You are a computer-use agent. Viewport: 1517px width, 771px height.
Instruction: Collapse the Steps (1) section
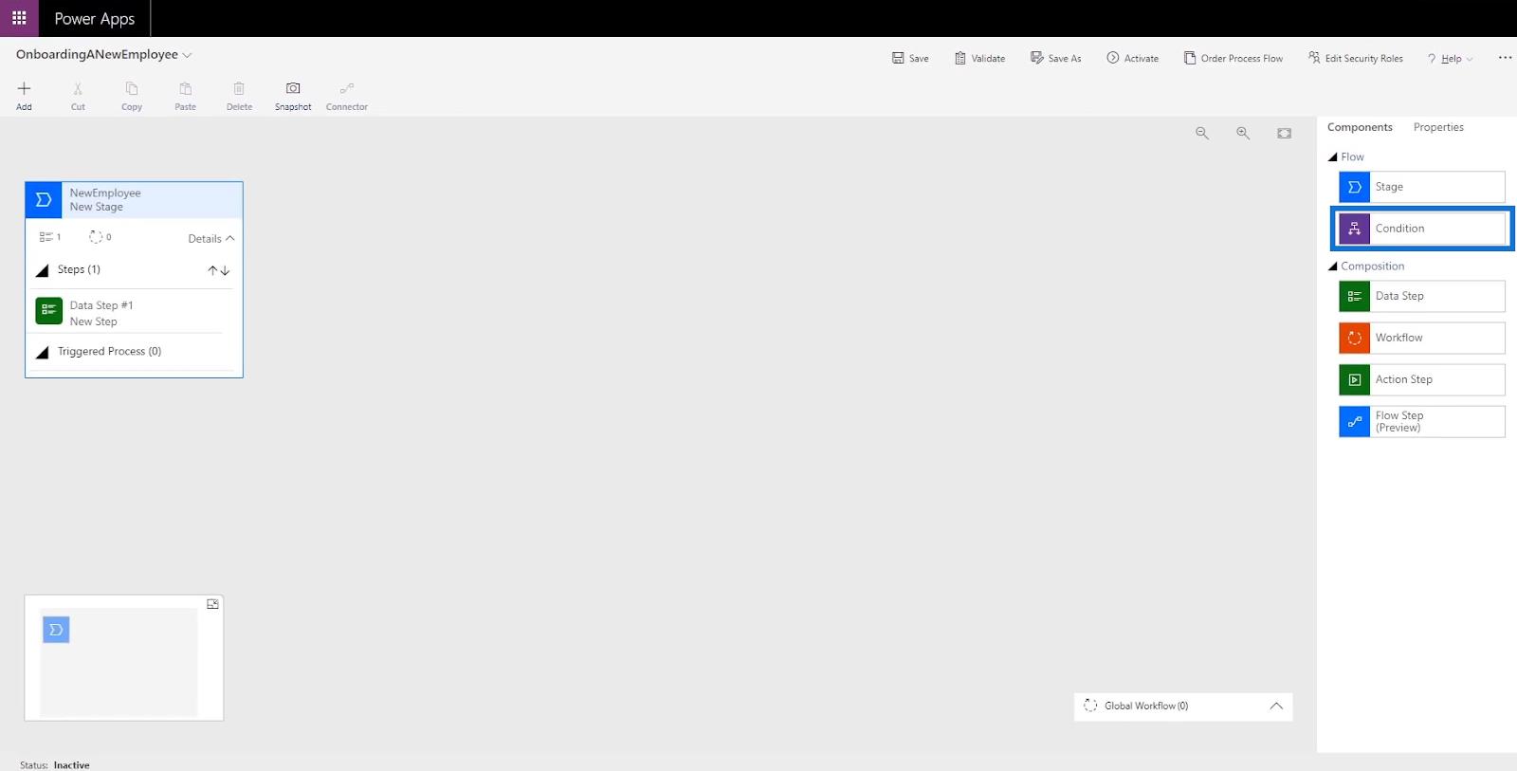click(42, 270)
